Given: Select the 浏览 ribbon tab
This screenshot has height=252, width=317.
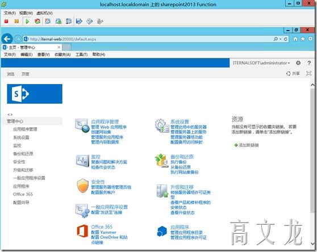Looking at the screenshot, I should coord(11,74).
